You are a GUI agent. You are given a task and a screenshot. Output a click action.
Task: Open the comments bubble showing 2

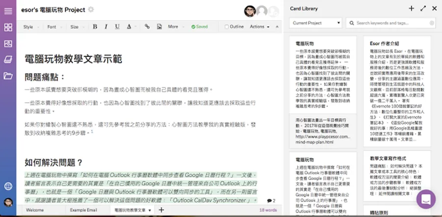pos(271,201)
